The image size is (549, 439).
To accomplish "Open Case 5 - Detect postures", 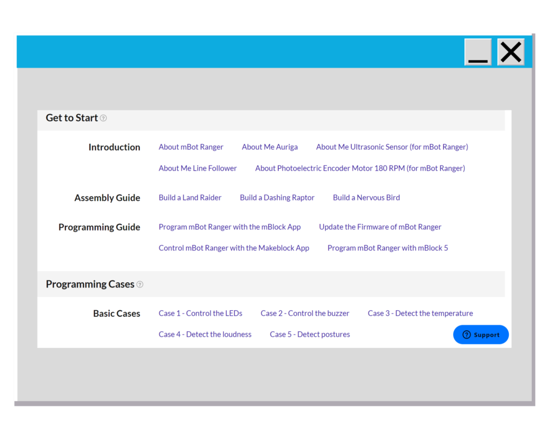I will click(310, 334).
